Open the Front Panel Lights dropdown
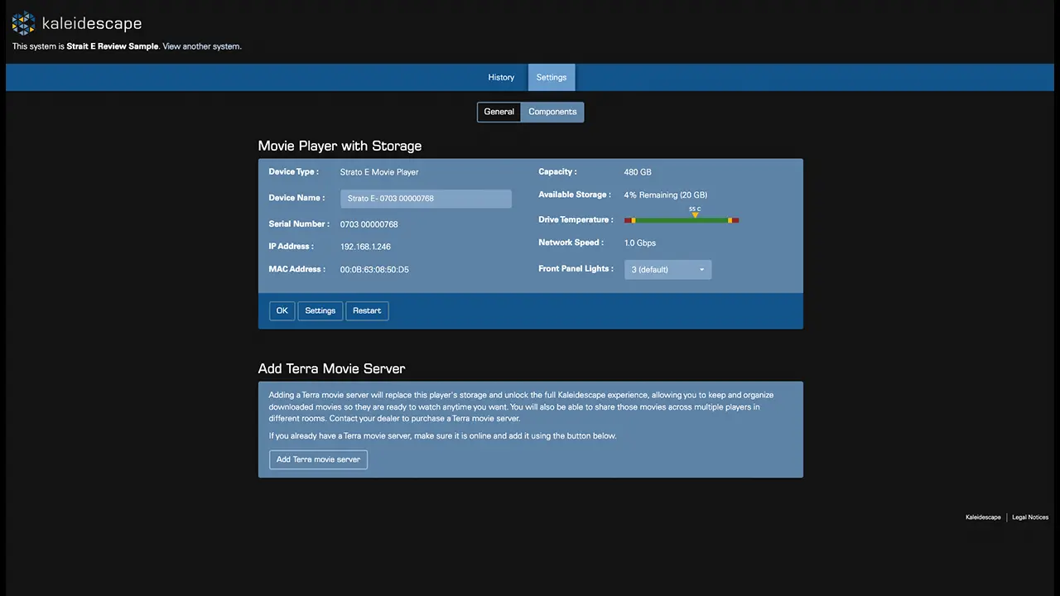Image resolution: width=1060 pixels, height=596 pixels. [667, 270]
